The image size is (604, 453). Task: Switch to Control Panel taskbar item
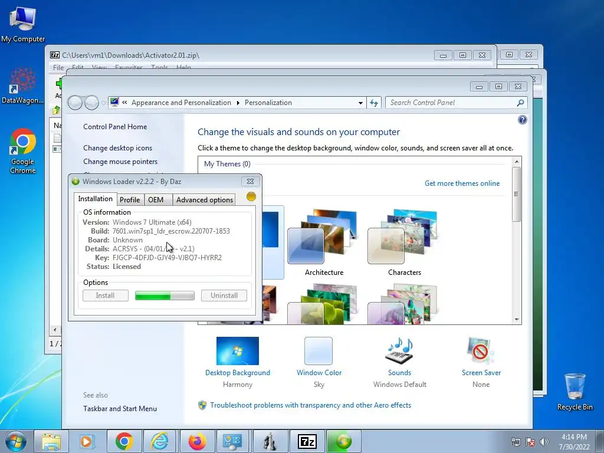[233, 441]
